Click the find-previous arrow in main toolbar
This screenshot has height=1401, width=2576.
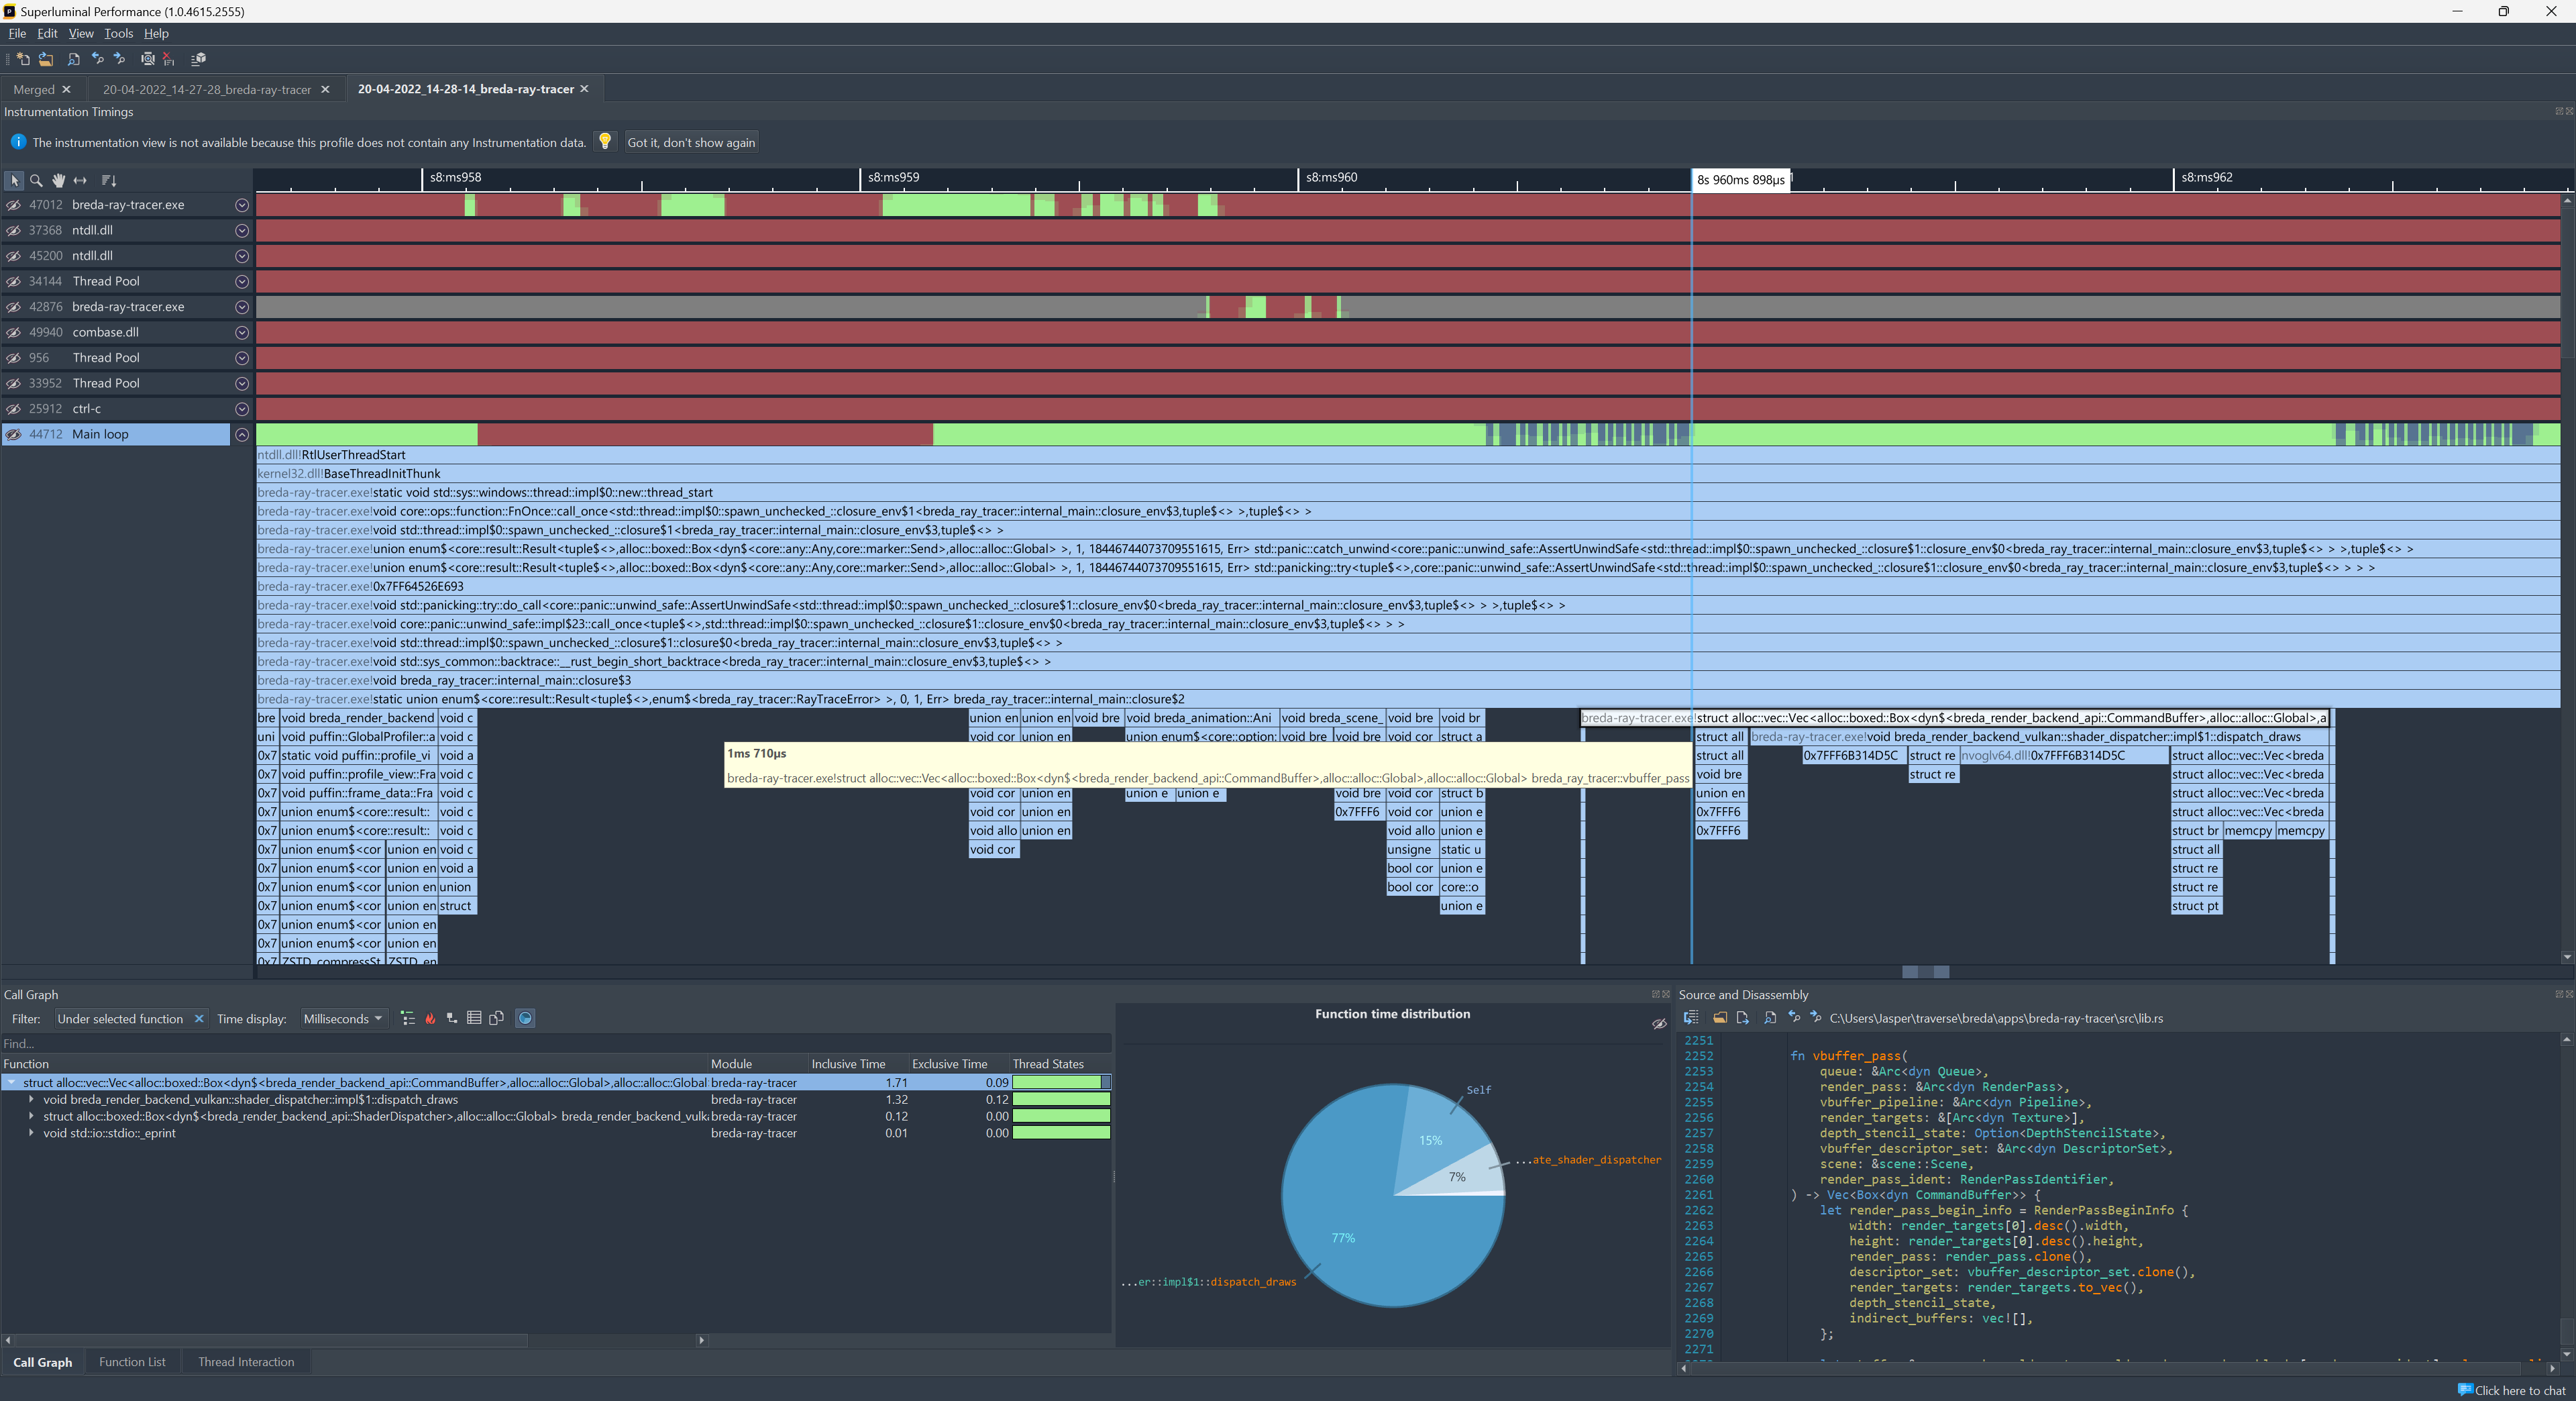coord(97,59)
